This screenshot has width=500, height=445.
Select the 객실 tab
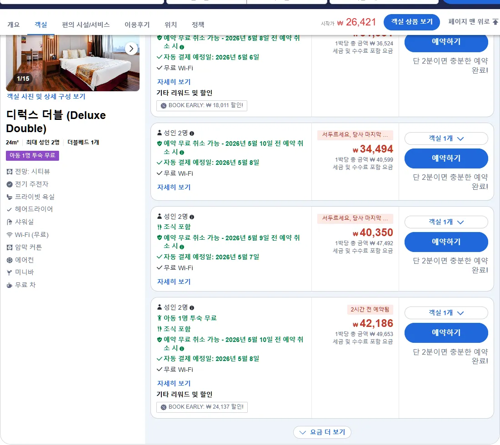[x=41, y=25]
